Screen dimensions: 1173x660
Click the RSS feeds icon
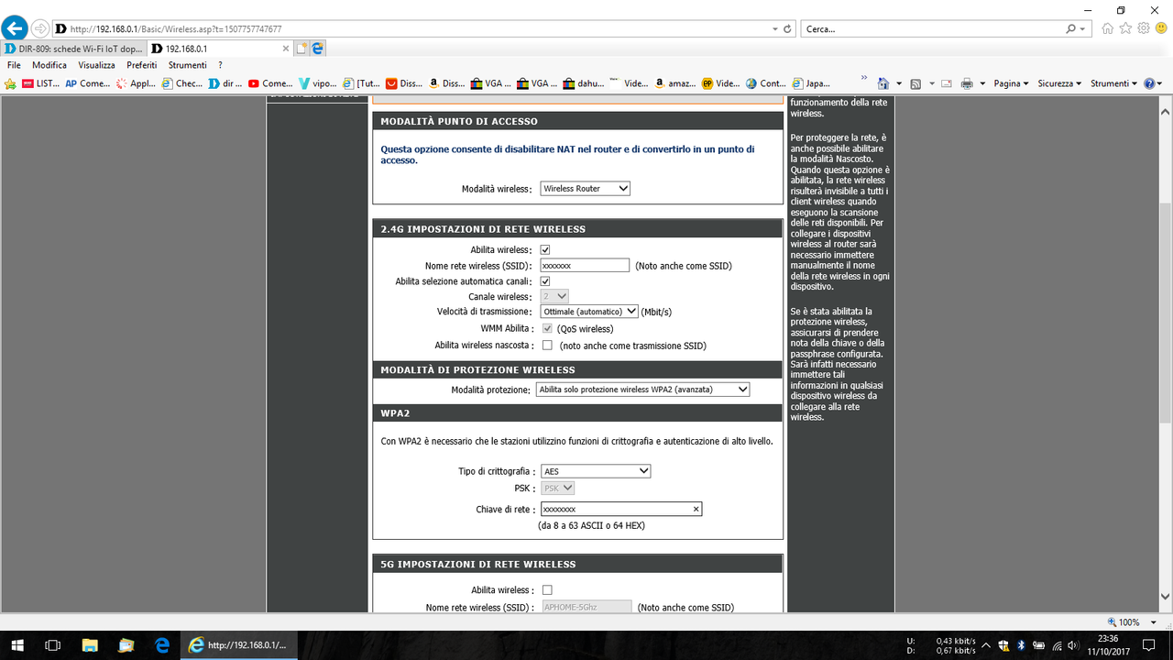[x=915, y=83]
